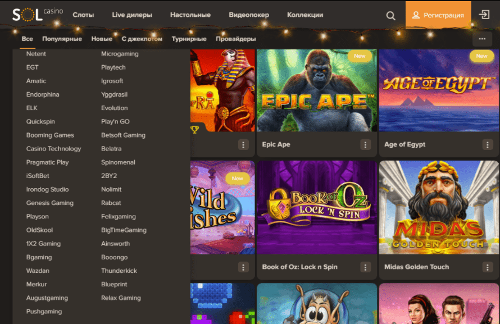This screenshot has height=324, width=500.
Task: Open the Слоты menu
Action: point(83,15)
